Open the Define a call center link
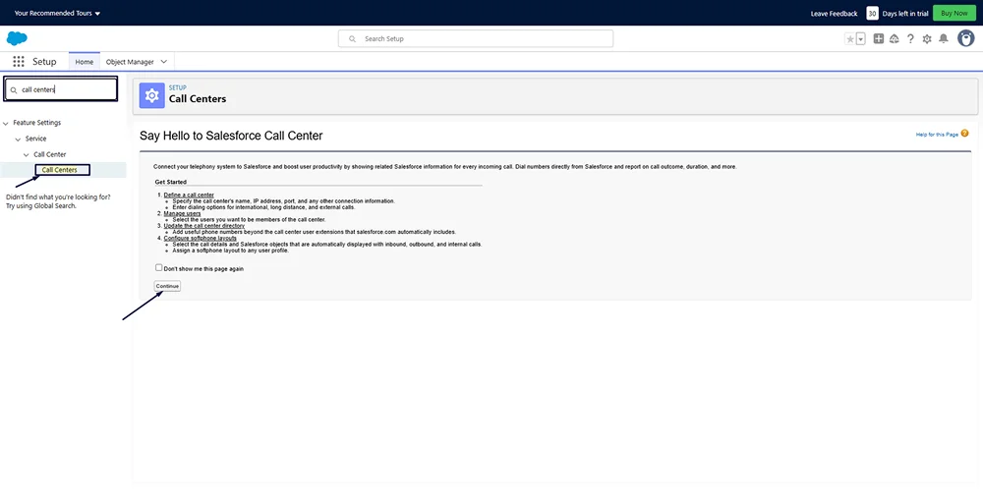This screenshot has height=503, width=983. click(x=189, y=195)
